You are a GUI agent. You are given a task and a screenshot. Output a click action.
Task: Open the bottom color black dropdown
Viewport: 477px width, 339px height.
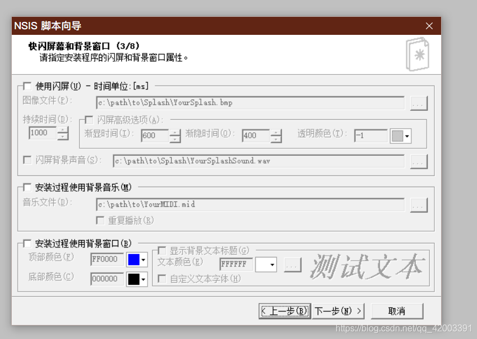143,279
